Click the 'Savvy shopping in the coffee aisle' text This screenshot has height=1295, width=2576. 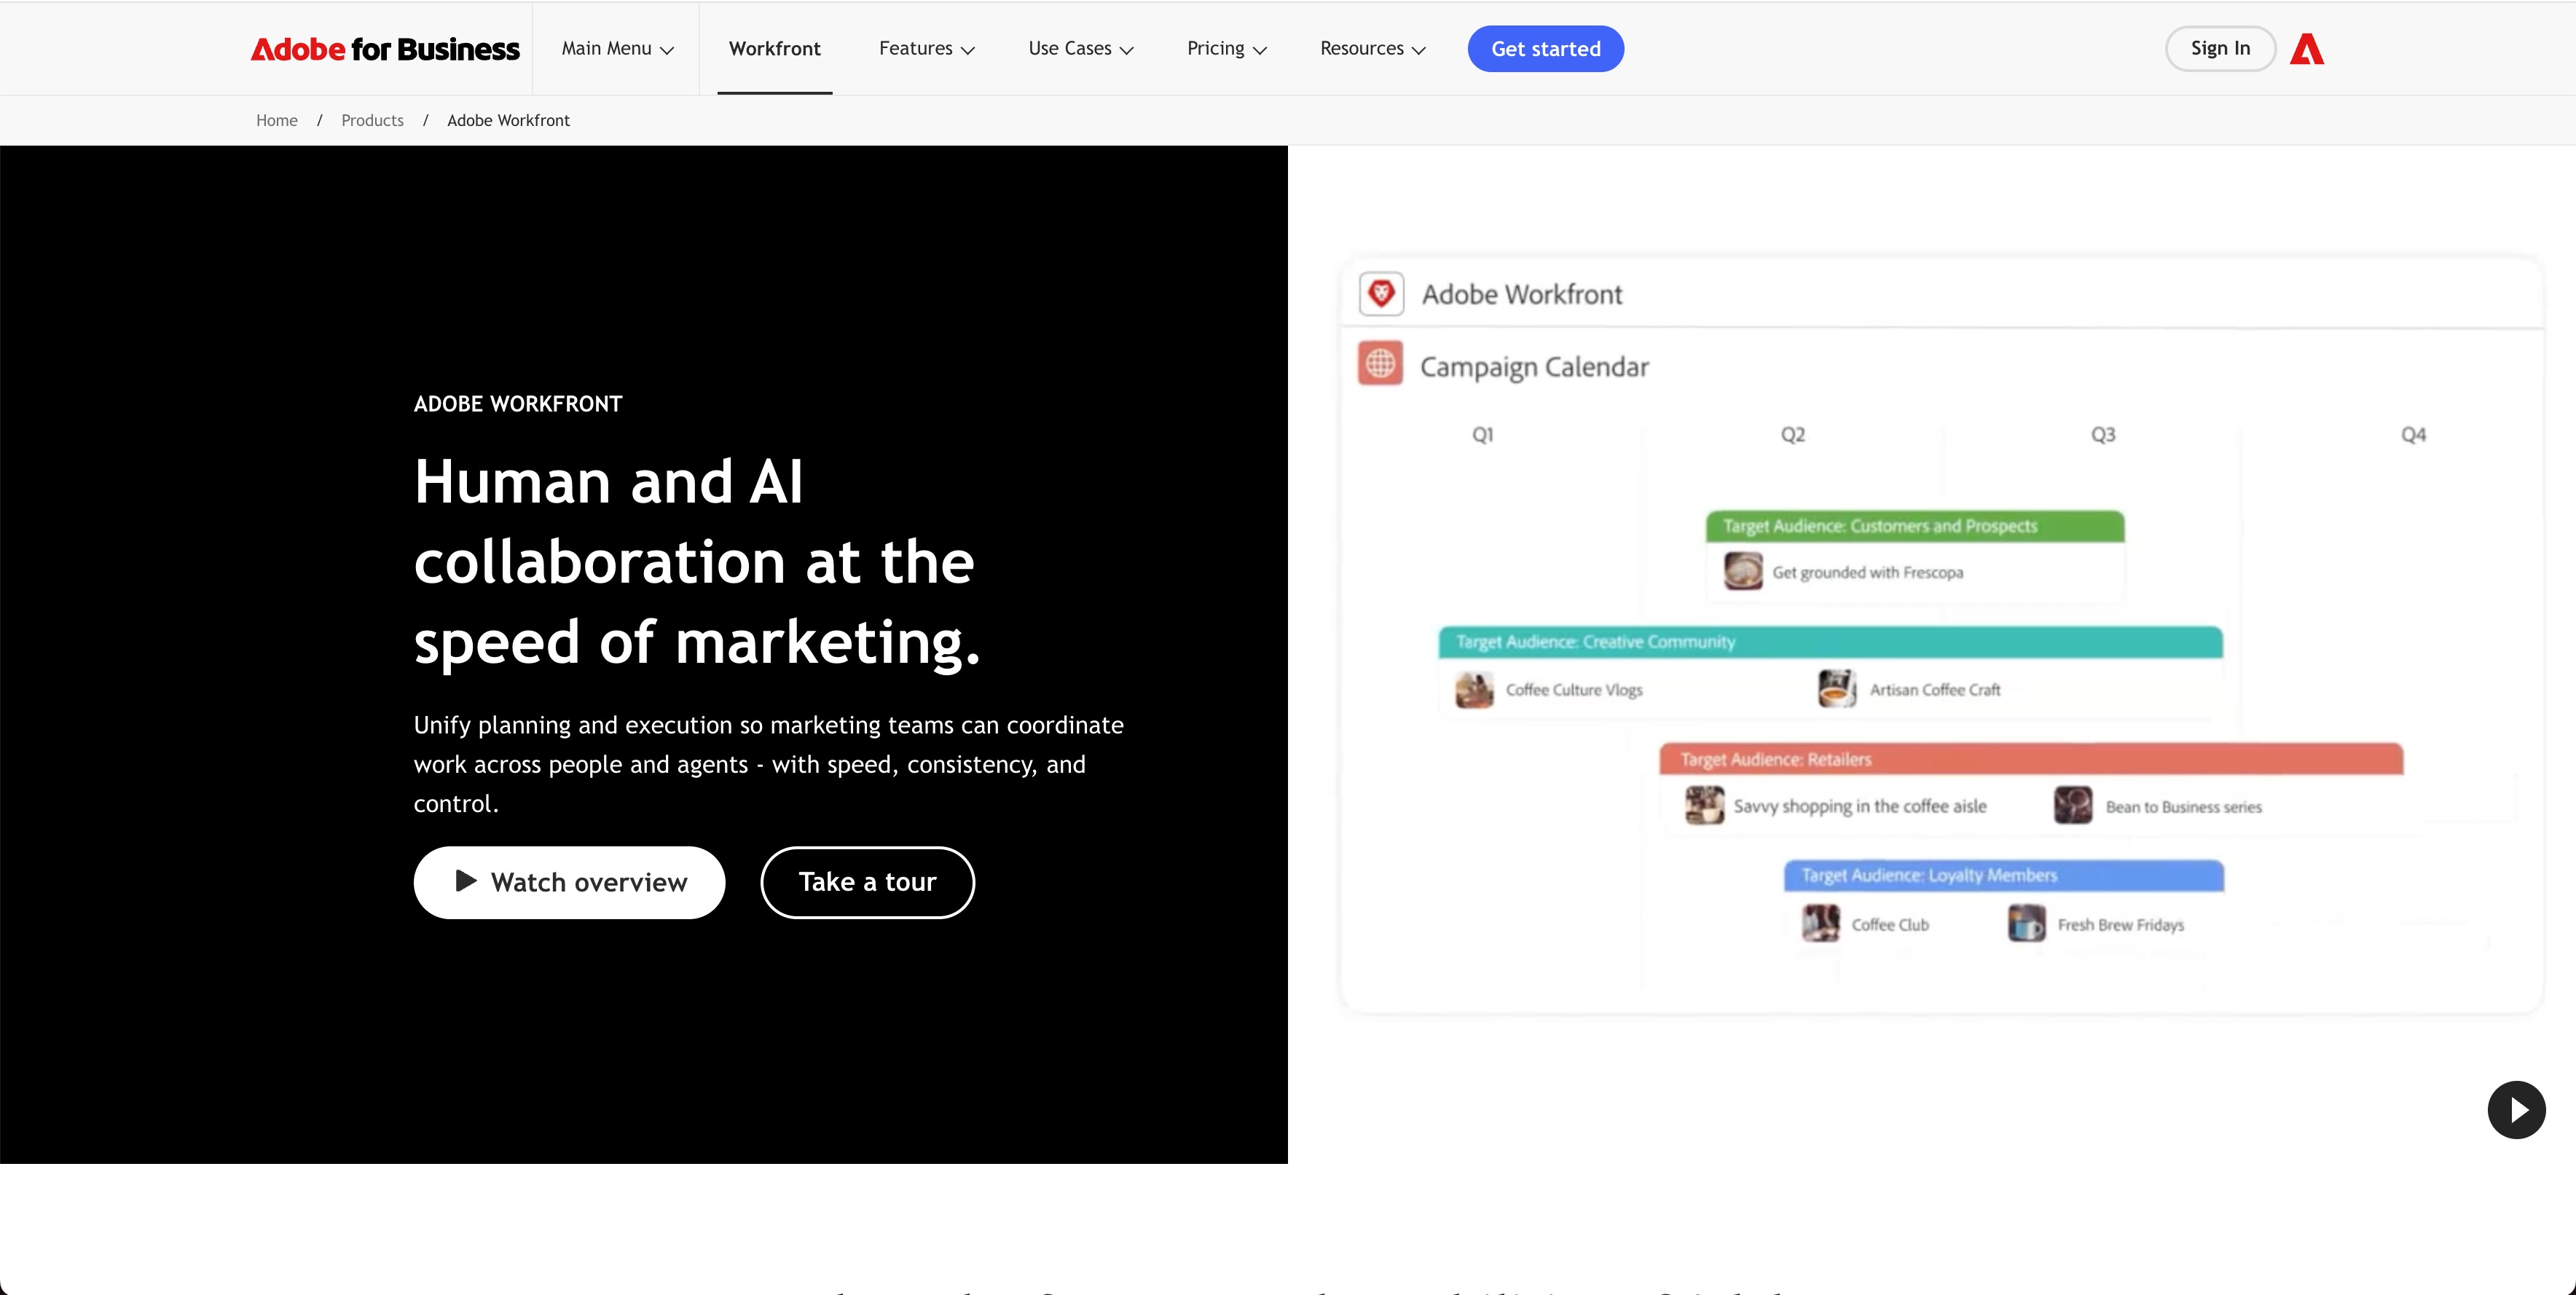click(x=1860, y=807)
